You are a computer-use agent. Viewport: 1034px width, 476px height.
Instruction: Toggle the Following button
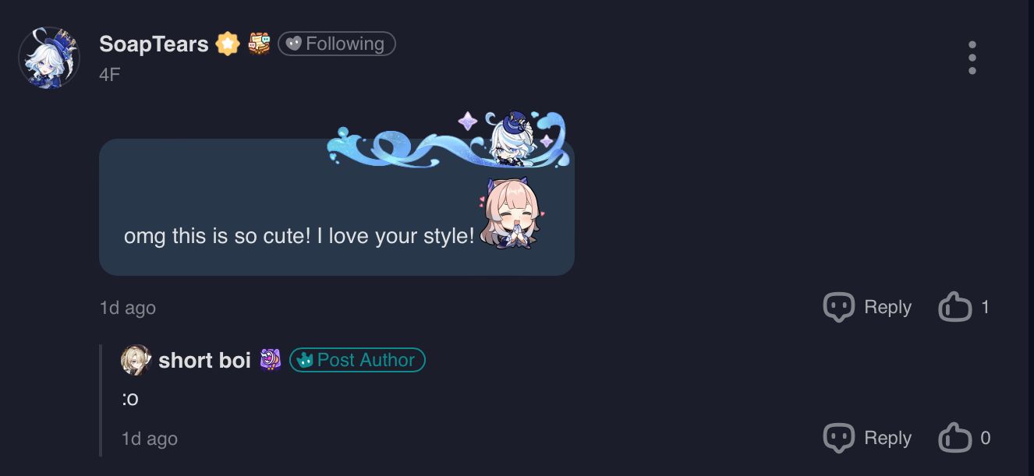[x=337, y=44]
